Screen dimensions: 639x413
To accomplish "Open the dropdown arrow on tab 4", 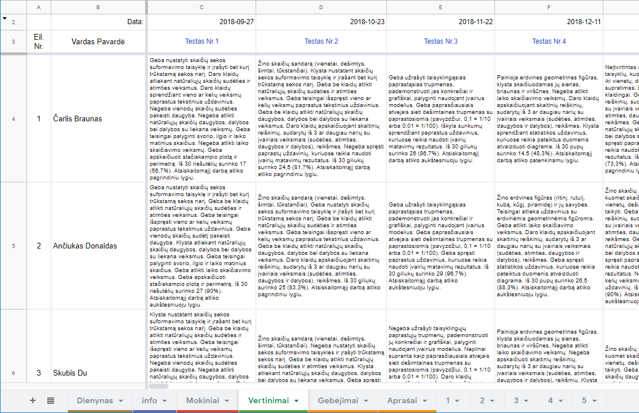I will [560, 401].
